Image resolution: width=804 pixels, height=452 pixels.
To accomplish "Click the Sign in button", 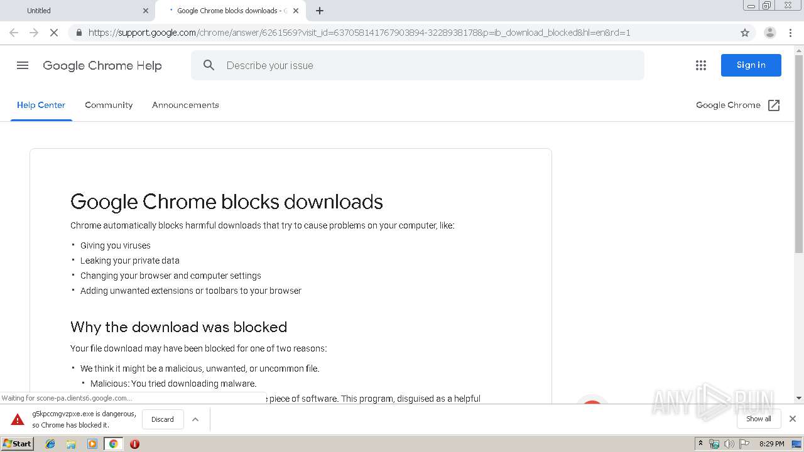I will pyautogui.click(x=751, y=65).
